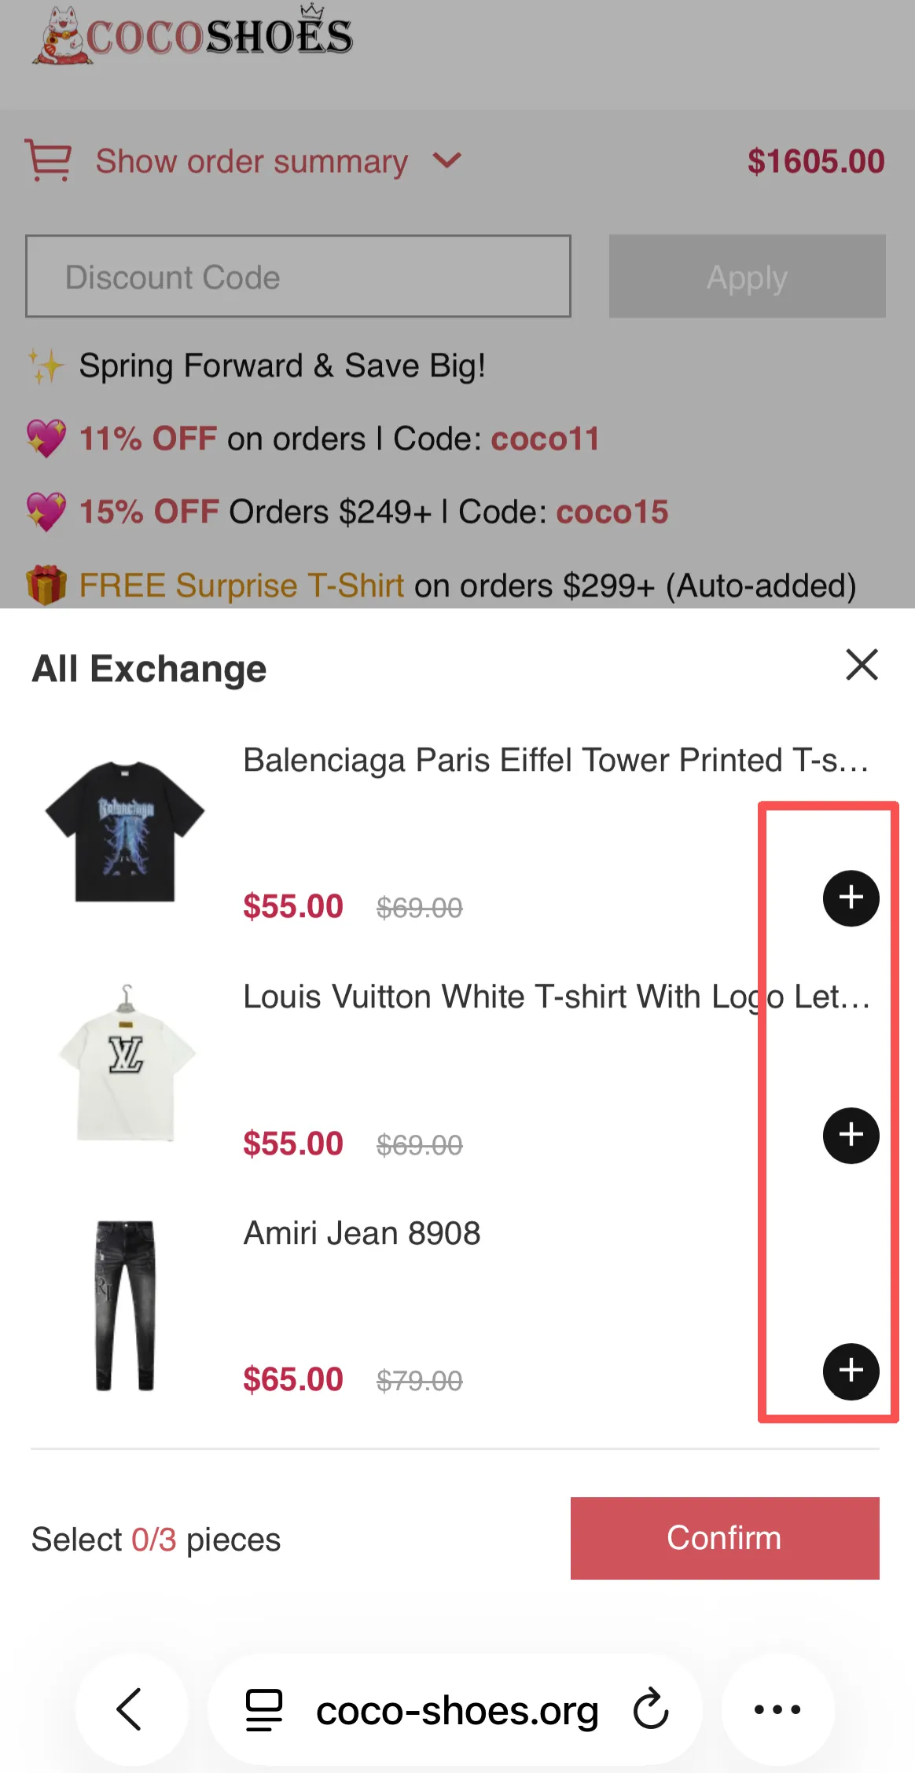Click the shopping cart icon
The image size is (915, 1773).
pos(49,160)
